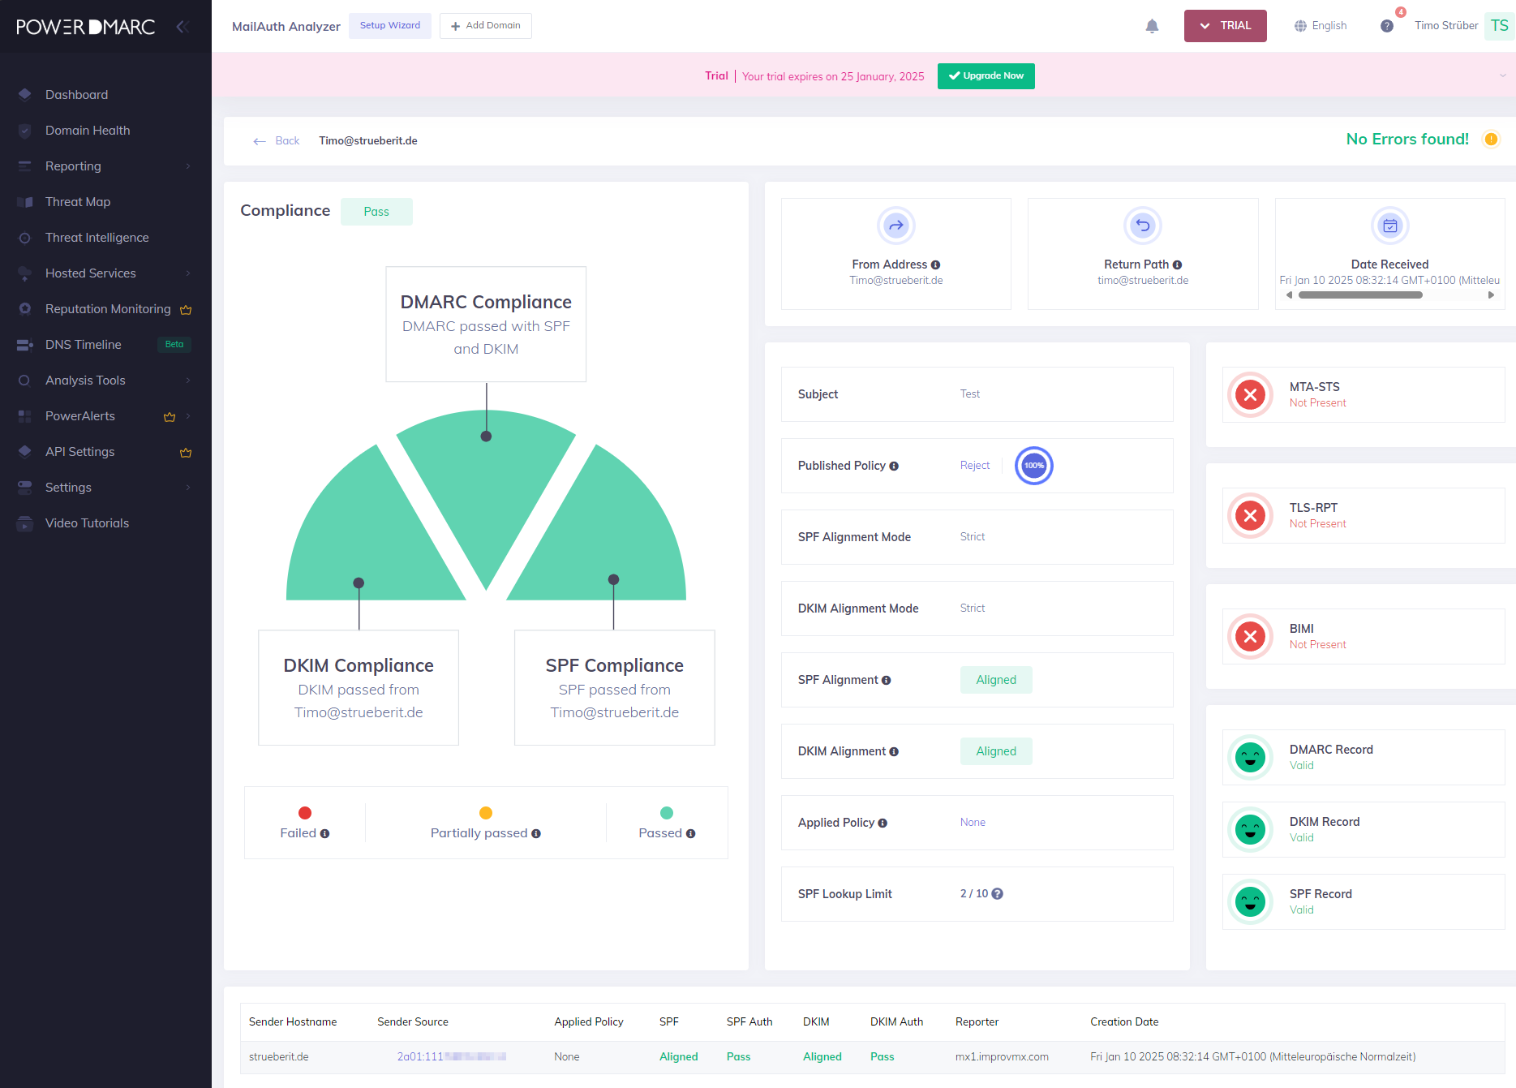Click the Back link

[277, 141]
